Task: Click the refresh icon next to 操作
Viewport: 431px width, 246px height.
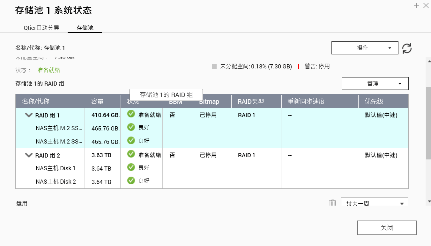Action: click(407, 48)
